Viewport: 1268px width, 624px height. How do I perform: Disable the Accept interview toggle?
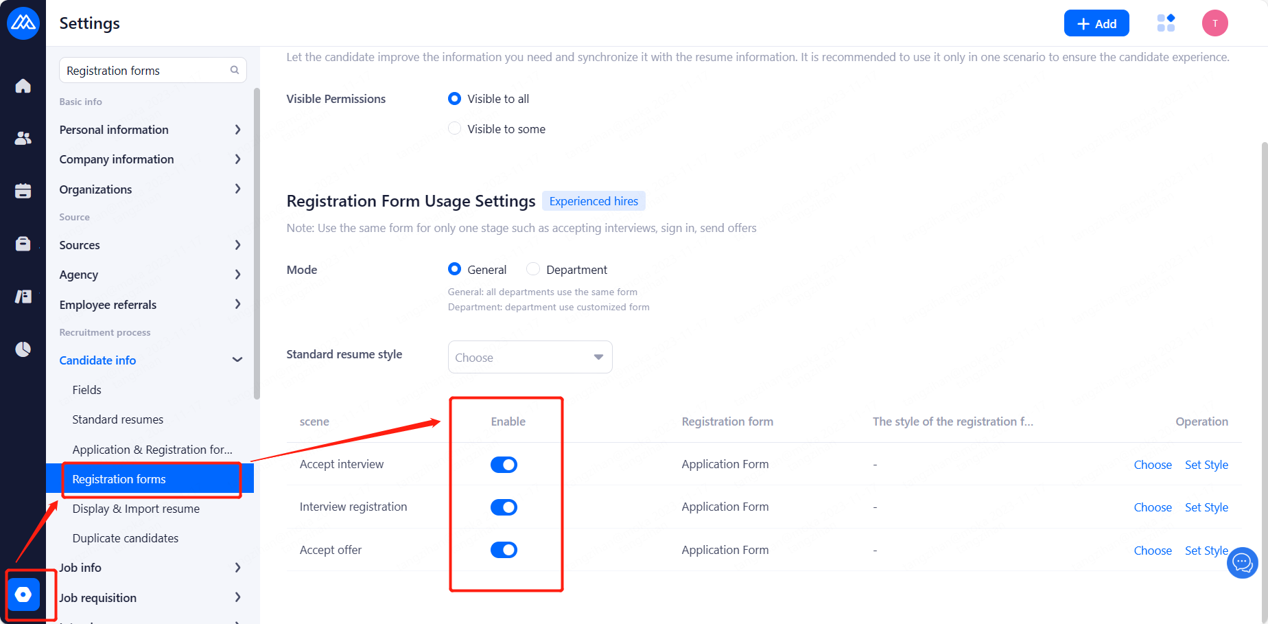[x=504, y=465]
